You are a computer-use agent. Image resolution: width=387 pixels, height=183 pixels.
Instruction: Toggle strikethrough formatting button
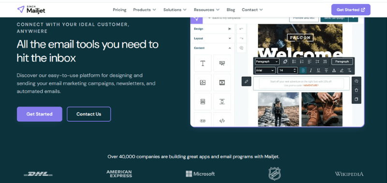click(x=326, y=70)
